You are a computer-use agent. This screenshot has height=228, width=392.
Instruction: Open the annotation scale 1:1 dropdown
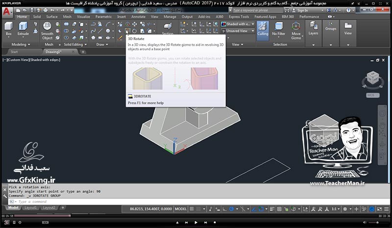tap(336, 209)
